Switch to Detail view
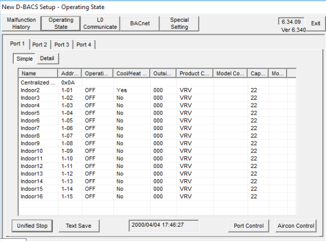The image size is (326, 241). (x=47, y=58)
